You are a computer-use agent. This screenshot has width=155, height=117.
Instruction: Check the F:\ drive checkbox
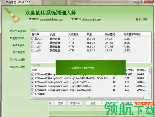tap(33, 50)
